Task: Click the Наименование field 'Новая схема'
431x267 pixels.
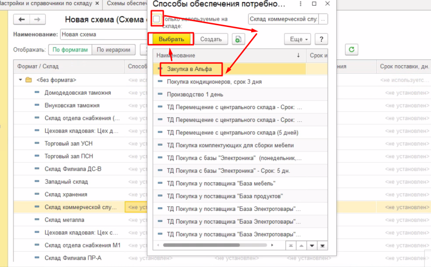Action: tap(104, 34)
